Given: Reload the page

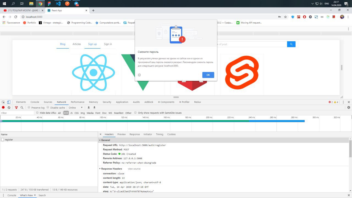Looking at the screenshot, I should 16,17.
